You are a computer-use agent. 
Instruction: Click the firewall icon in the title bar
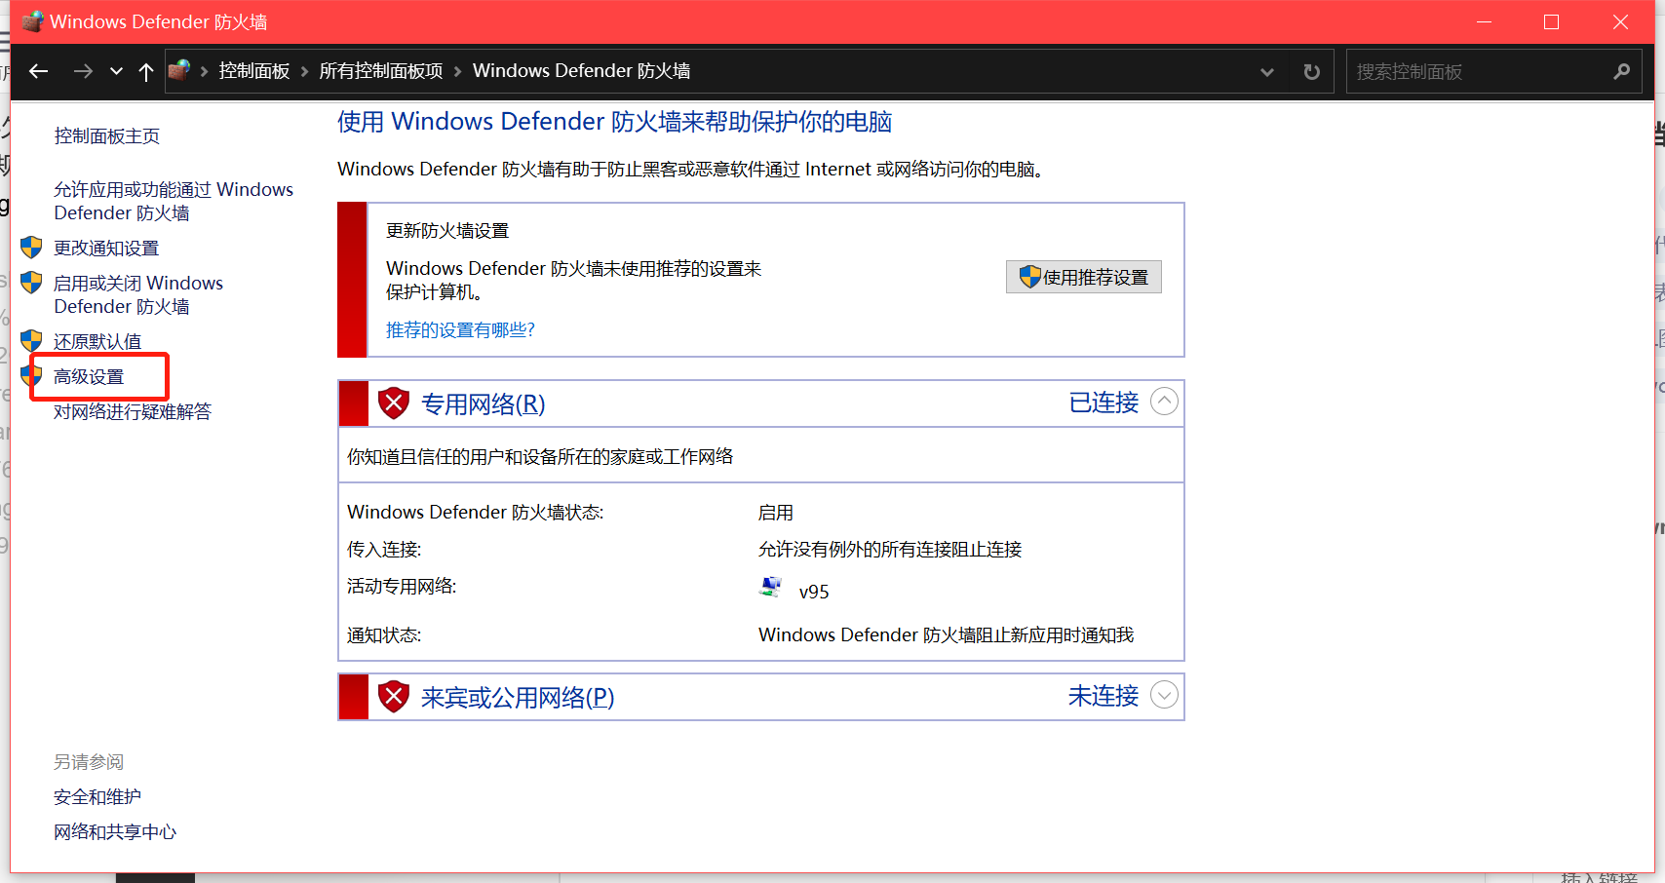point(33,21)
